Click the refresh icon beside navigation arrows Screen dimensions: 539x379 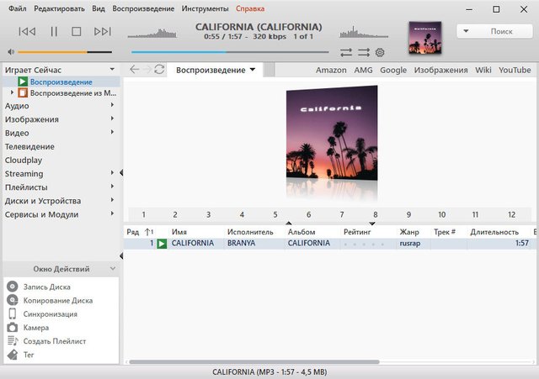point(160,70)
